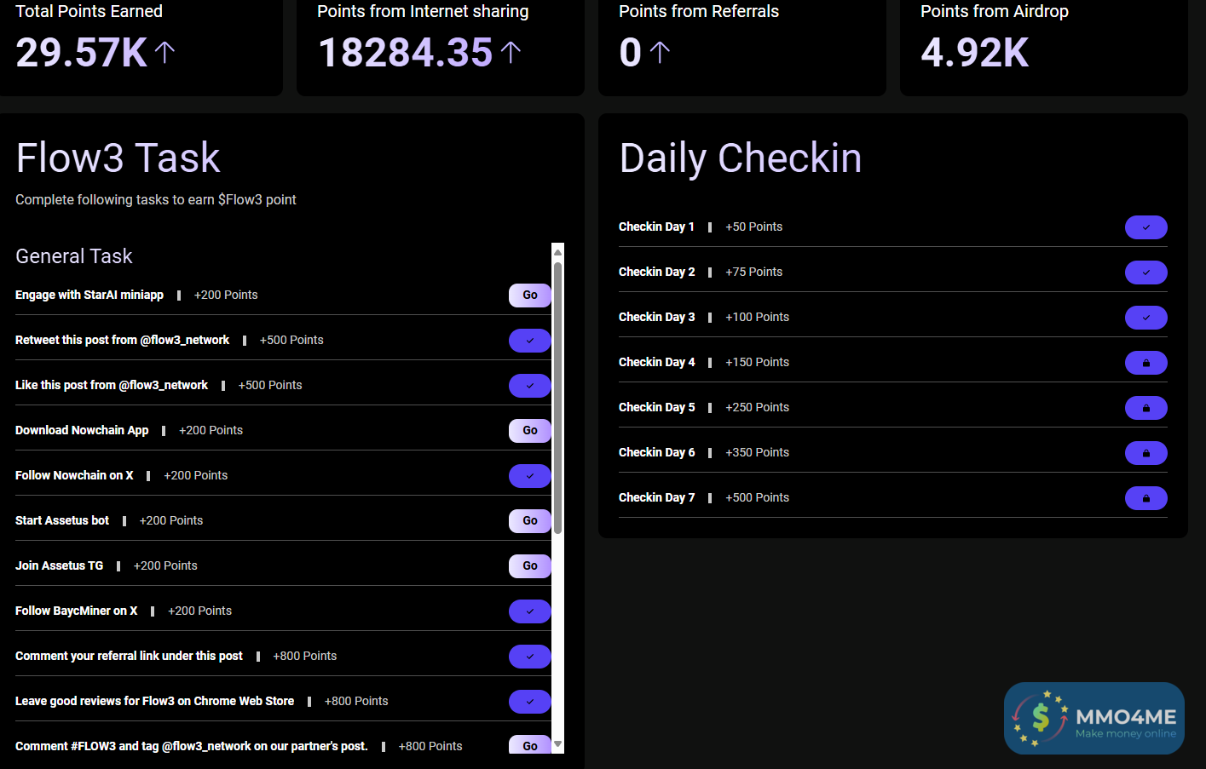This screenshot has height=769, width=1206.
Task: Click Go for Start Assetus bot
Action: point(530,521)
